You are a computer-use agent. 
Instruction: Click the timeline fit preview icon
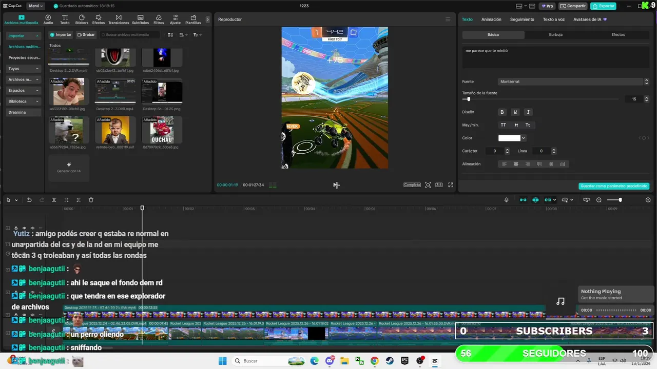[587, 200]
